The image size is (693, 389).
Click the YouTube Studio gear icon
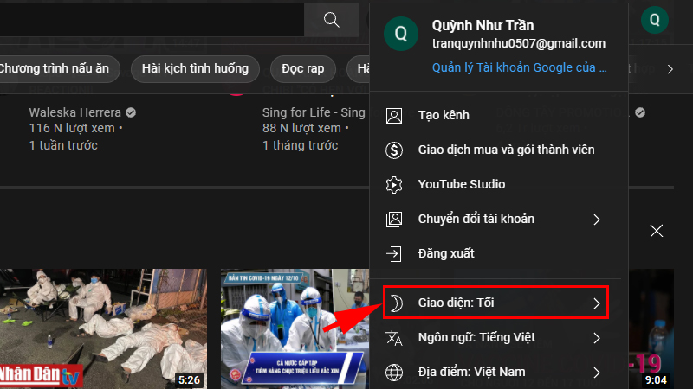click(x=394, y=184)
